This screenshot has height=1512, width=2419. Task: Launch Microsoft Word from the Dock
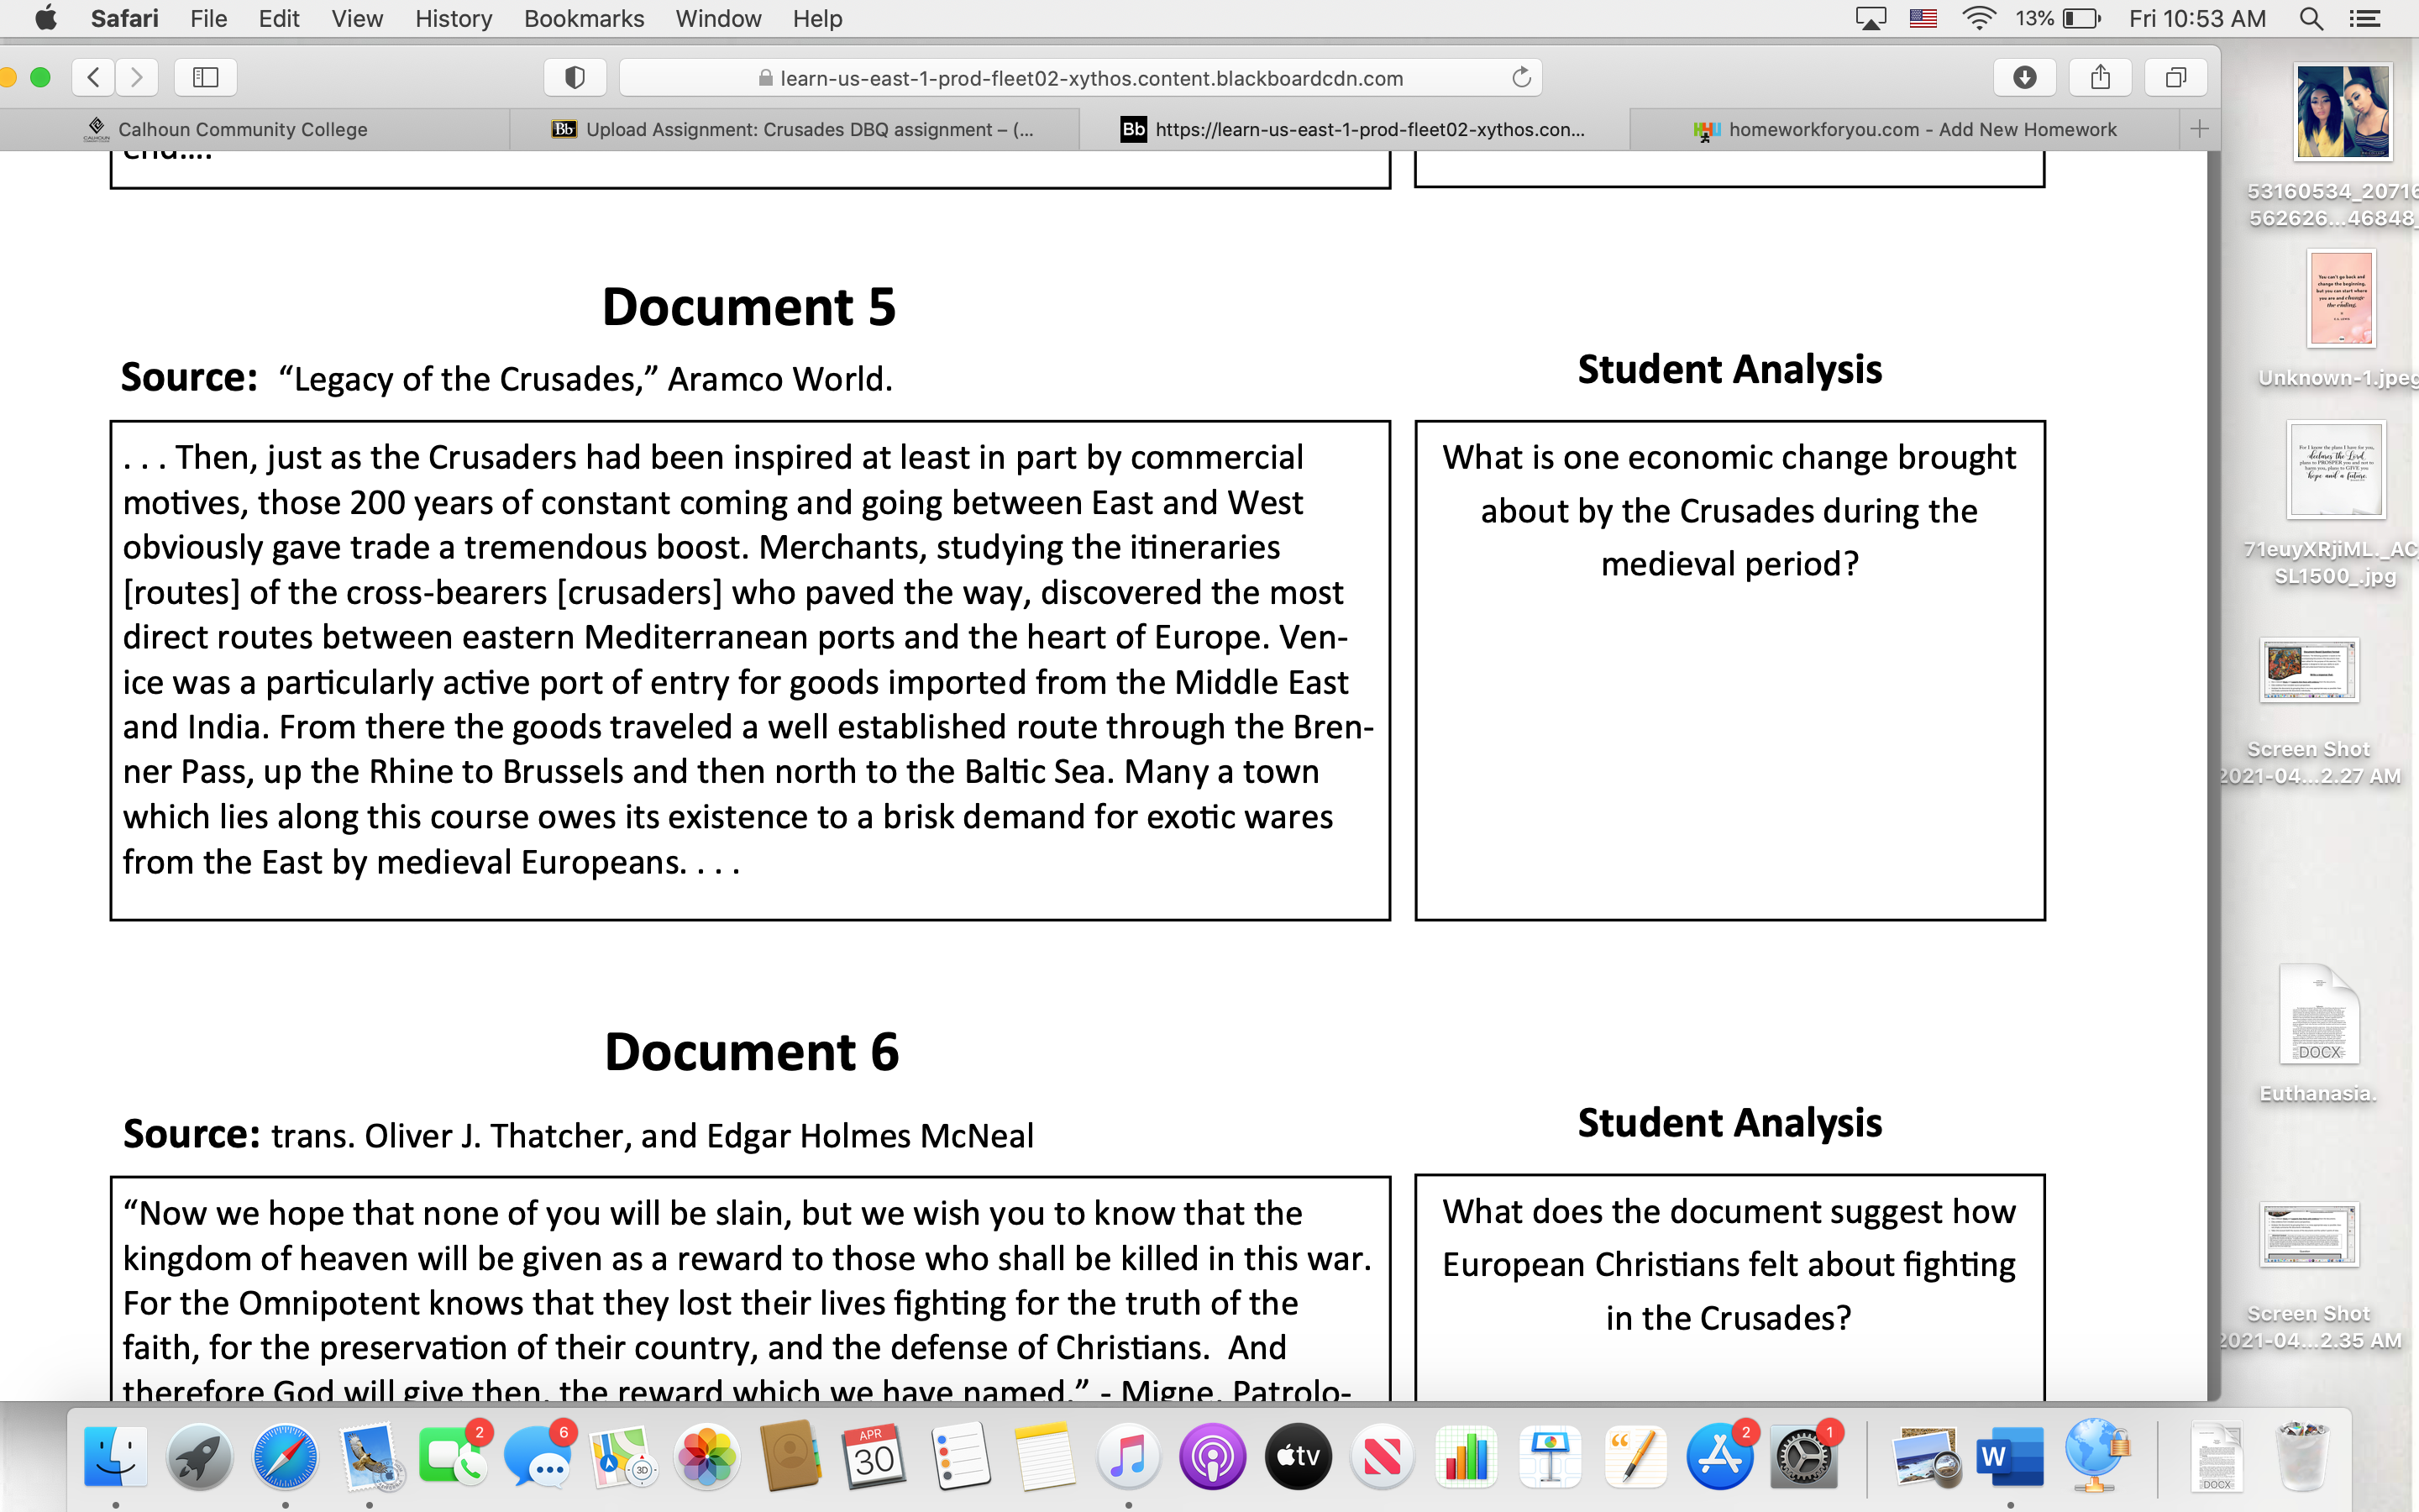point(2009,1456)
